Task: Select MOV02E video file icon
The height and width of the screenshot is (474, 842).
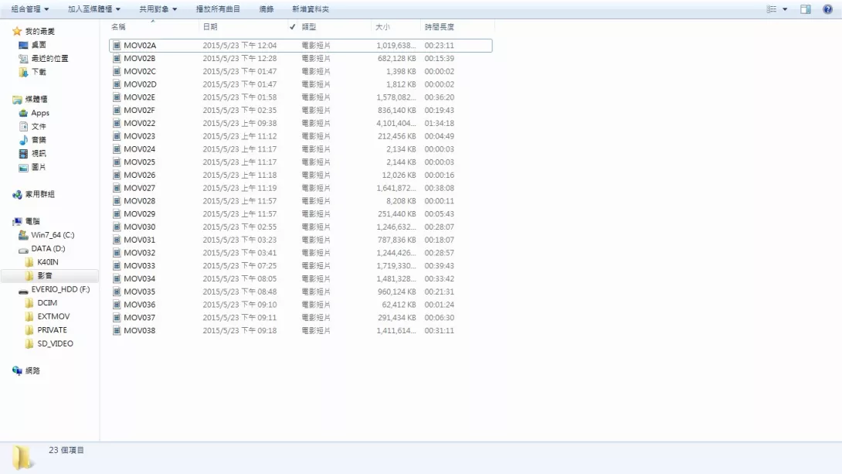Action: (x=117, y=97)
